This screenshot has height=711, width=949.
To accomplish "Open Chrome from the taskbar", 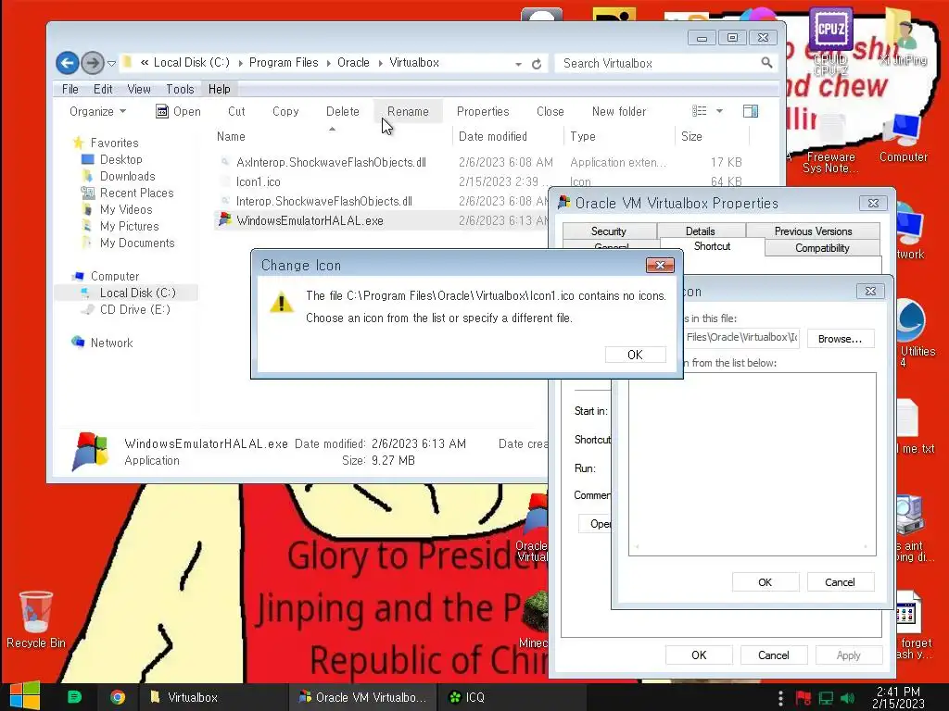I will click(x=118, y=697).
